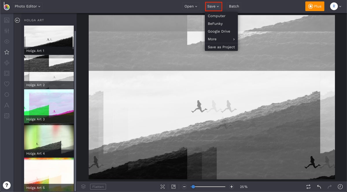Open the account avatar dropdown
This screenshot has height=192, width=347.
point(335,6)
